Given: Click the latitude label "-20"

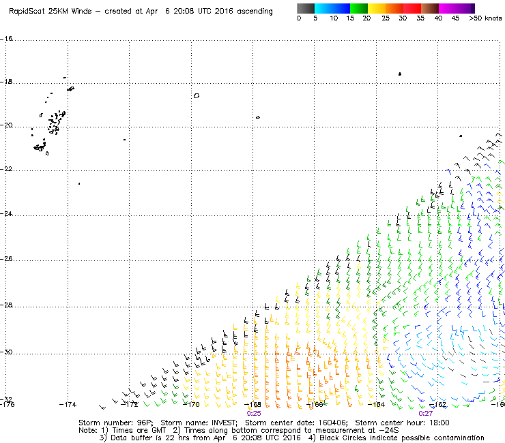Looking at the screenshot, I should 6,125.
